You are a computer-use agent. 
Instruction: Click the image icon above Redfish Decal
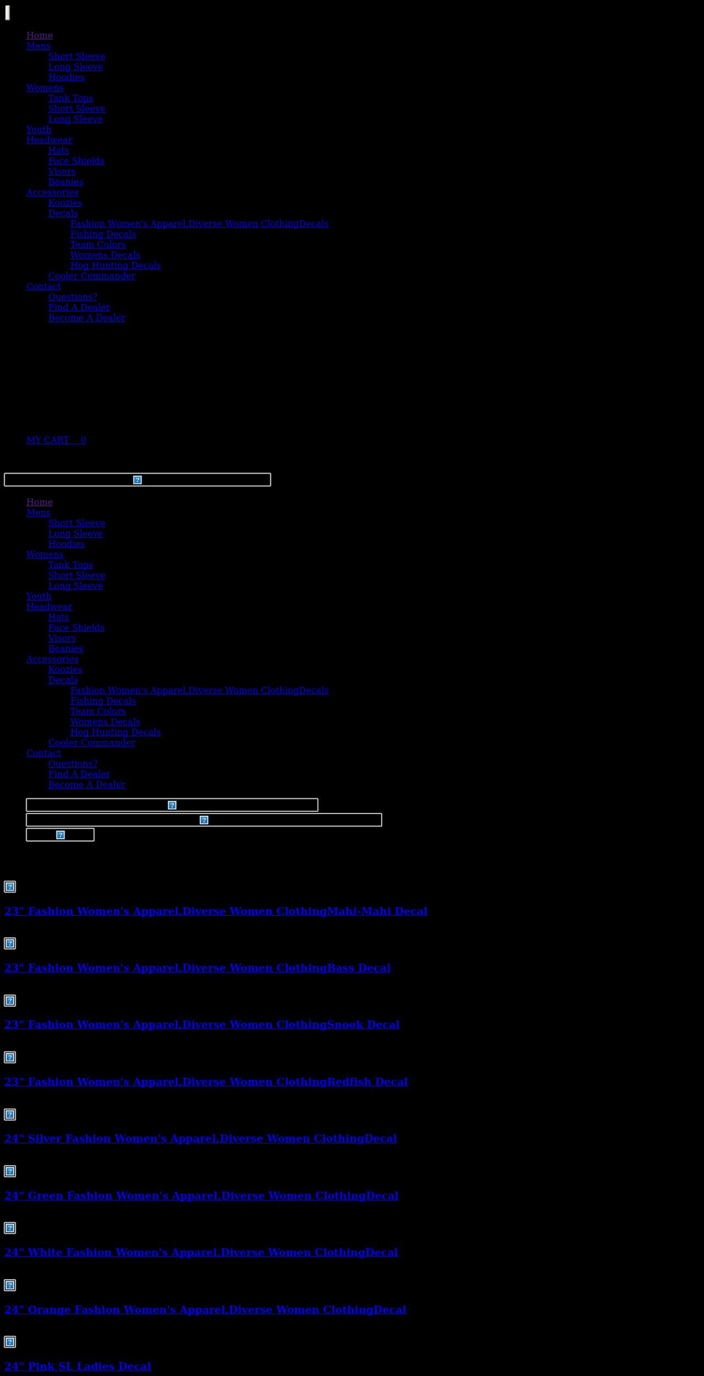pos(10,1057)
